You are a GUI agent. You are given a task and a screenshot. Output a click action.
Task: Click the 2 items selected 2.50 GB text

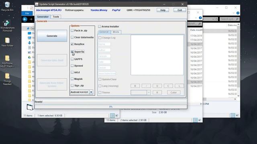[x=133, y=120]
